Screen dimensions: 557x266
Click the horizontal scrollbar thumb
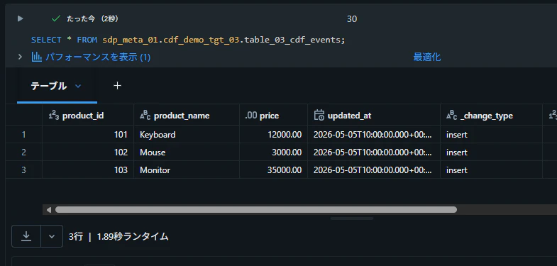pyautogui.click(x=255, y=209)
